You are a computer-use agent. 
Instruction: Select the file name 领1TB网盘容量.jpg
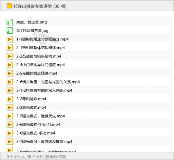click(x=32, y=31)
